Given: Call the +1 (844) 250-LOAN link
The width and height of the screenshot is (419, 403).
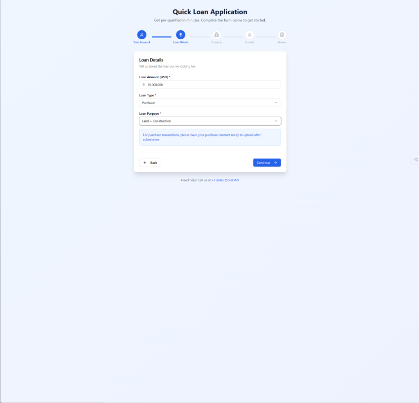Looking at the screenshot, I should tap(225, 180).
